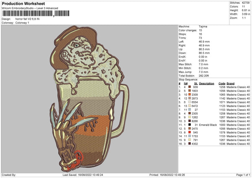Screen dimensions: 252x178
Task: Click the orange swatch in stop row 3
Action: pos(189,94)
